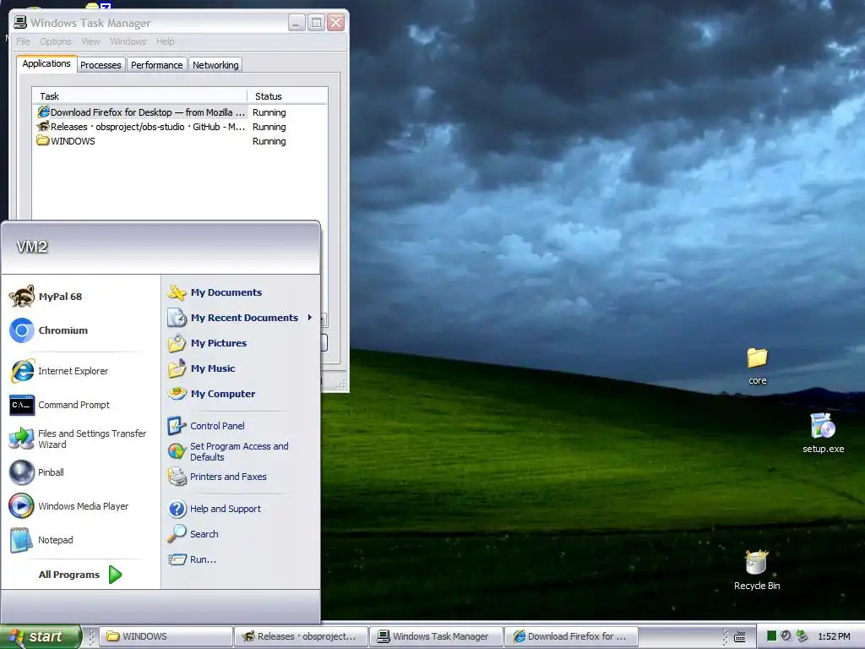865x649 pixels.
Task: Switch to the Performance tab
Action: (156, 65)
